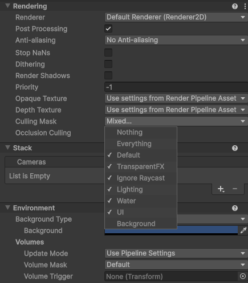Uncheck the Ignore Raycast layer
The height and width of the screenshot is (283, 248).
(141, 178)
